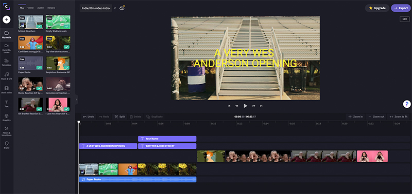Open the Music & SFX library
The height and width of the screenshot is (194, 412).
click(7, 76)
